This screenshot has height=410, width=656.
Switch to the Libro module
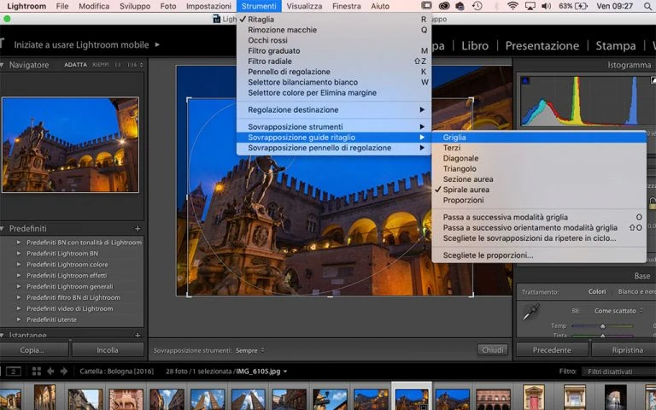(x=475, y=45)
